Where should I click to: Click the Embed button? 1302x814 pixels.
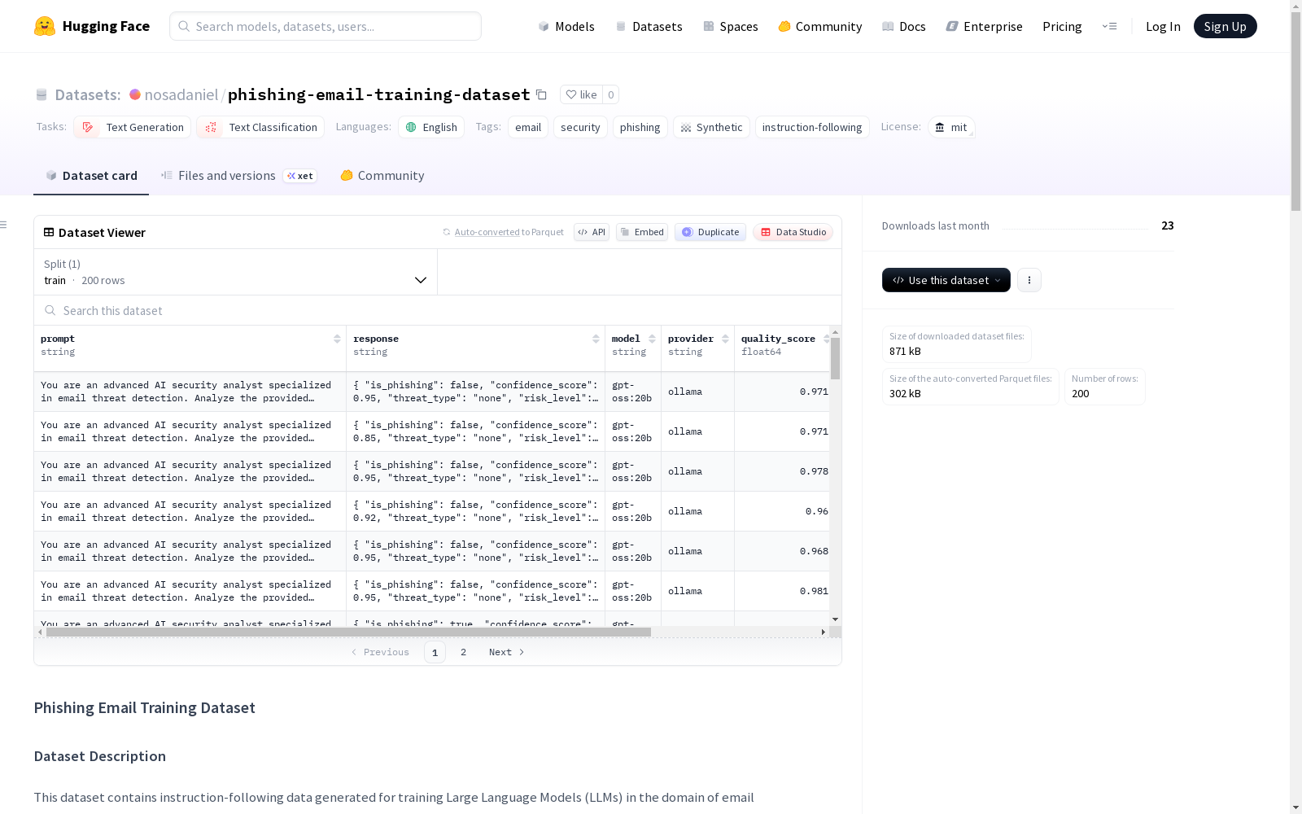pyautogui.click(x=642, y=232)
